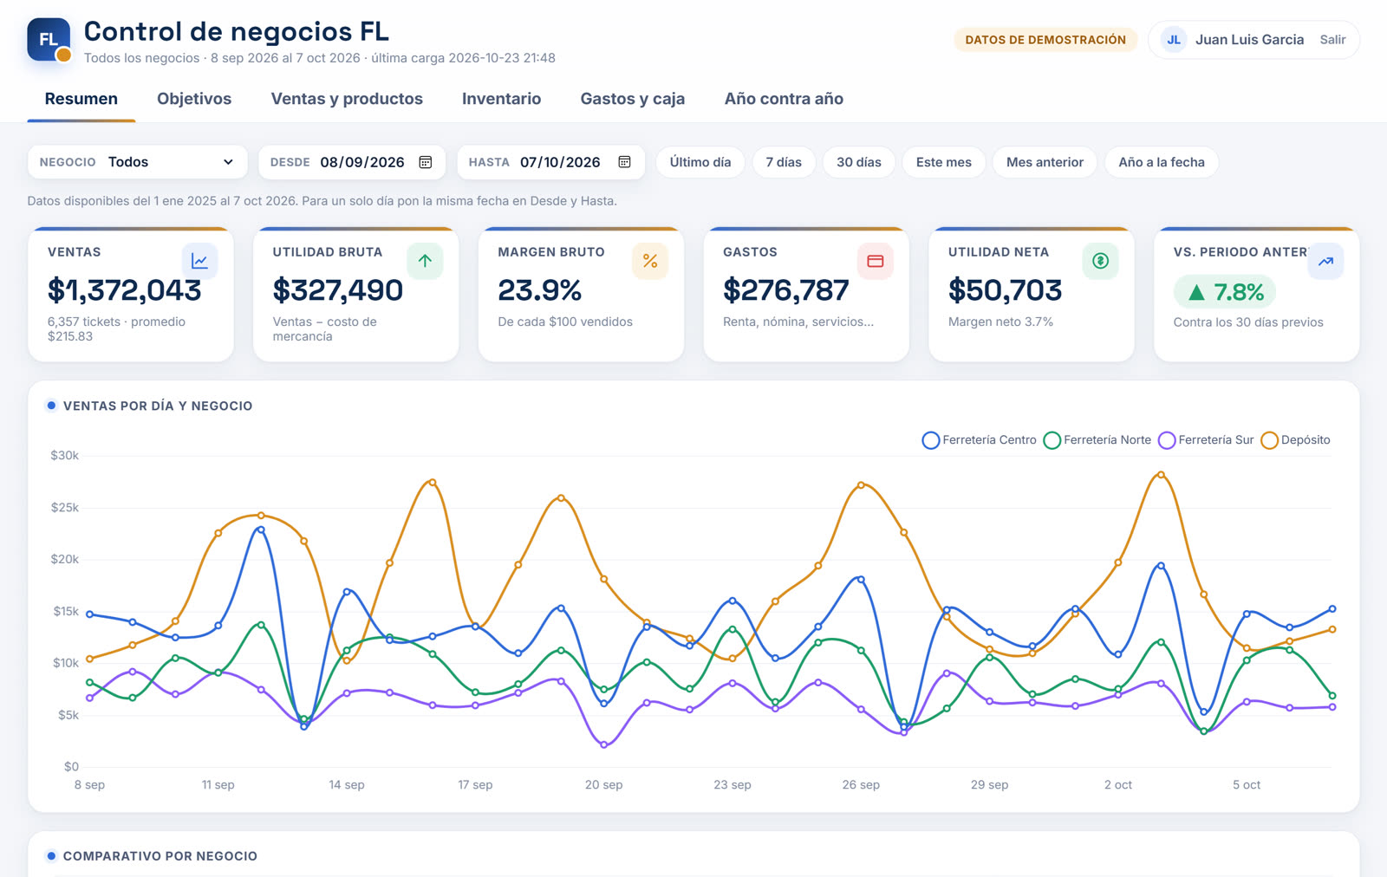Viewport: 1387px width, 877px height.
Task: Click the 23.9% Margen Bruto value
Action: 539,290
